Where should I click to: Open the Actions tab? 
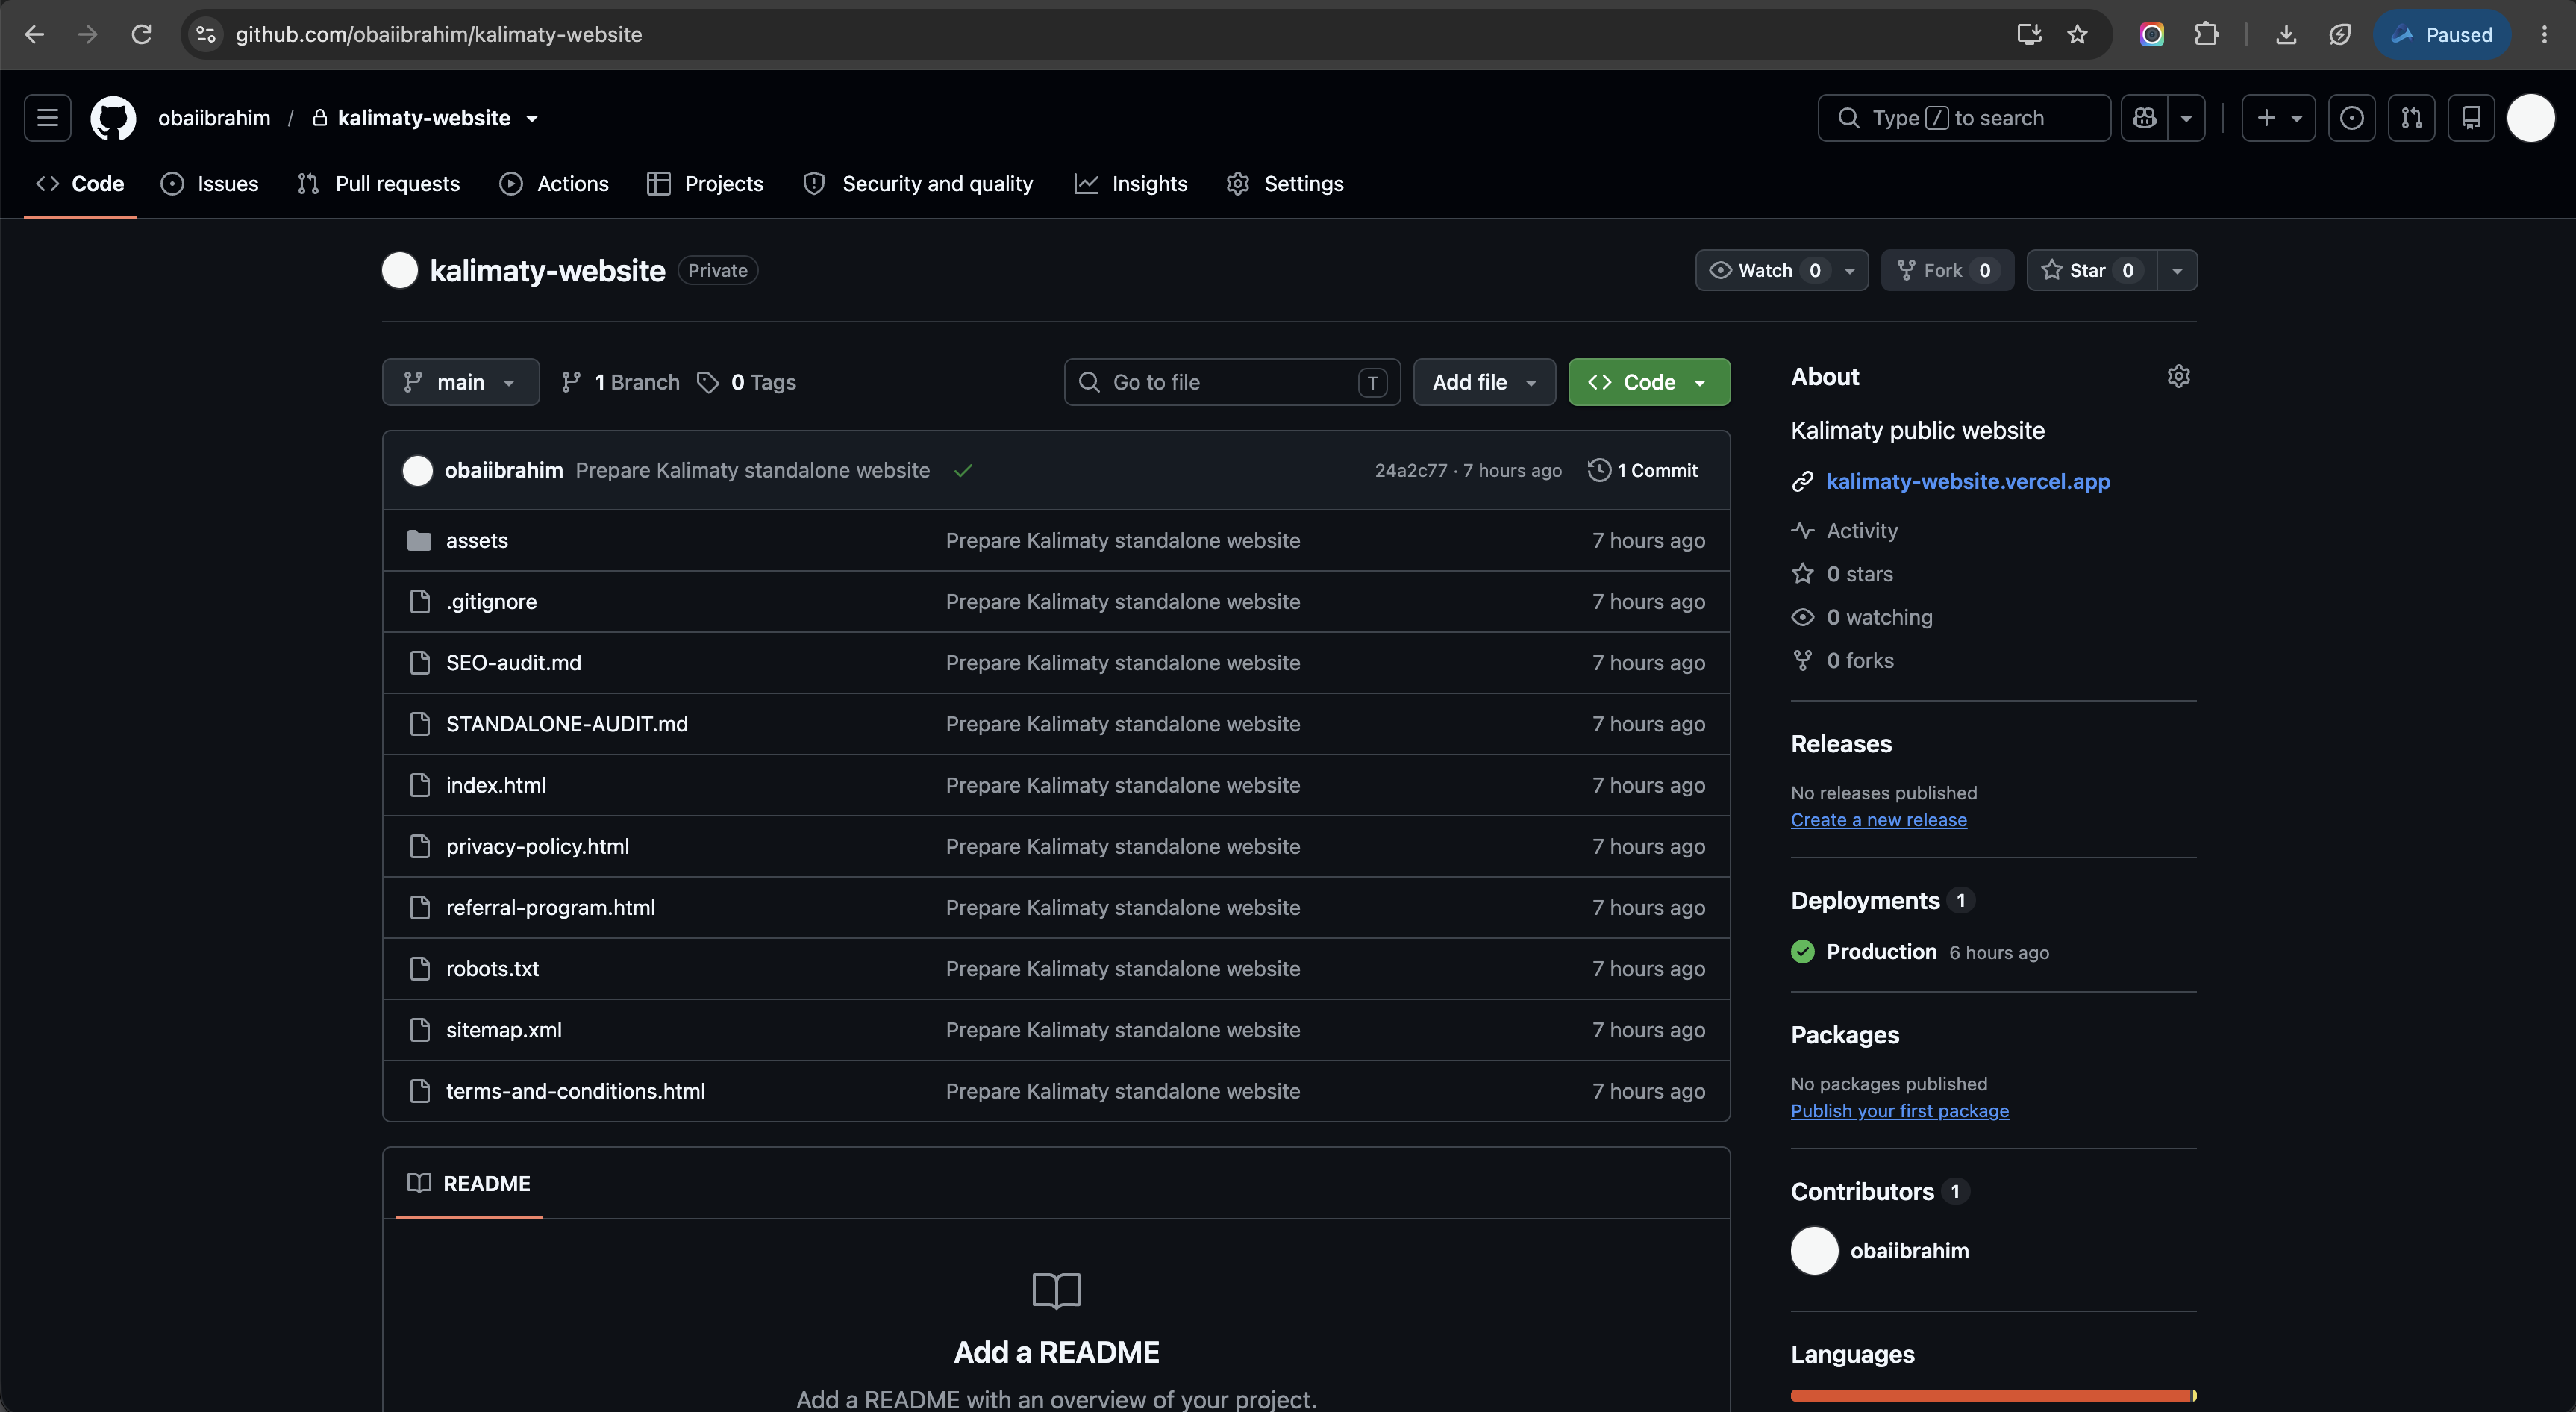(x=554, y=183)
